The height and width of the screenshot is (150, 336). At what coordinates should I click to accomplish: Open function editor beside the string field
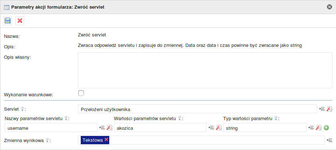coord(319,128)
